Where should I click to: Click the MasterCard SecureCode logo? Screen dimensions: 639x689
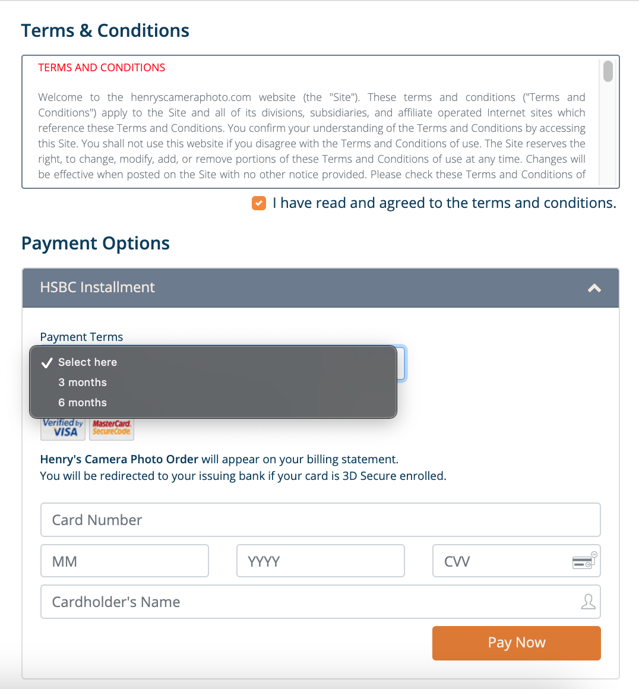[x=112, y=428]
